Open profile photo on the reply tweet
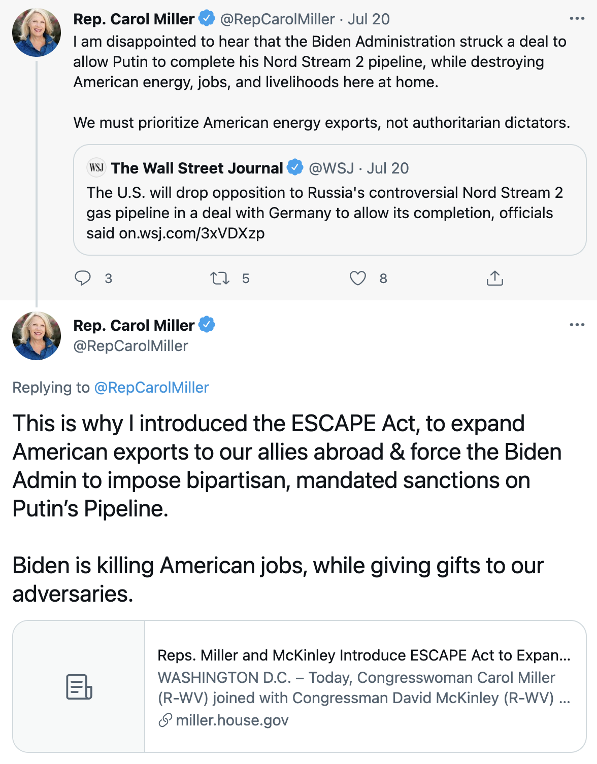597x764 pixels. pos(37,336)
